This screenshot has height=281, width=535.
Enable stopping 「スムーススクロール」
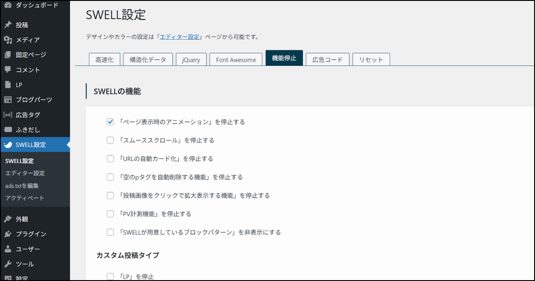(111, 140)
